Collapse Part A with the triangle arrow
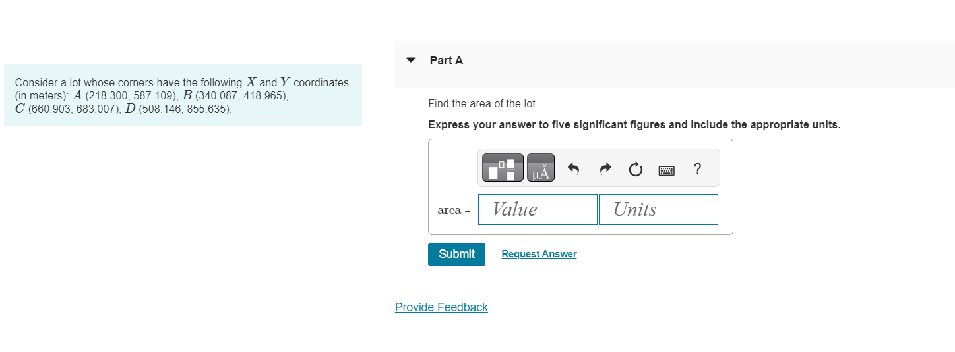Viewport: 955px width, 352px height. (411, 60)
